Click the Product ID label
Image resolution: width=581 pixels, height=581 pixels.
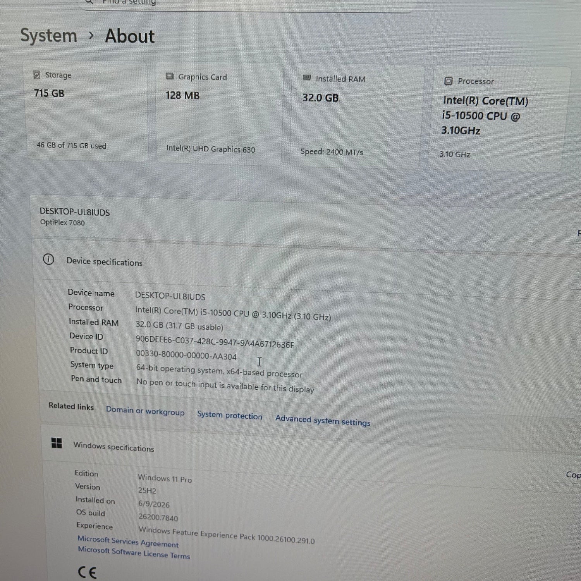(x=89, y=351)
